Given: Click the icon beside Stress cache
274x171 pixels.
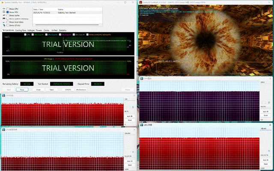Looking at the screenshot, I should pos(4,15).
